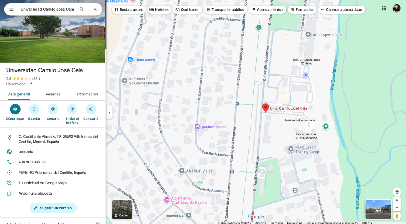
Task: Open the Google account avatar
Action: pos(396,9)
